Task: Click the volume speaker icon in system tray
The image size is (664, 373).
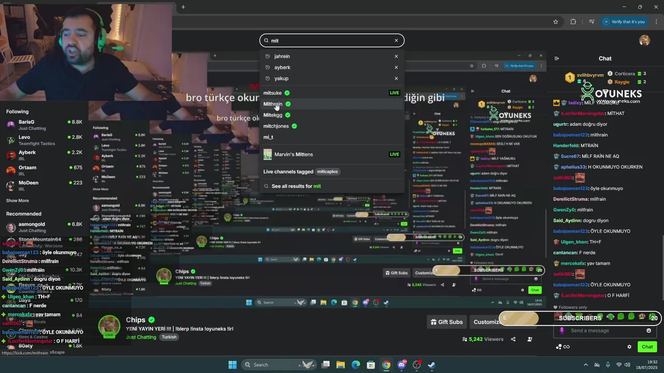Action: [627, 365]
